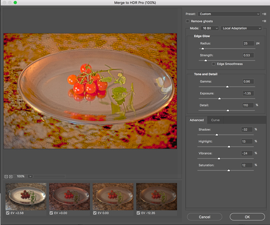
Task: Click the zoom out minus icon
Action: pyautogui.click(x=6, y=177)
